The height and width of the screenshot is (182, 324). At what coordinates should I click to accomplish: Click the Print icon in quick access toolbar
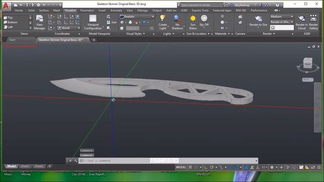click(38, 5)
